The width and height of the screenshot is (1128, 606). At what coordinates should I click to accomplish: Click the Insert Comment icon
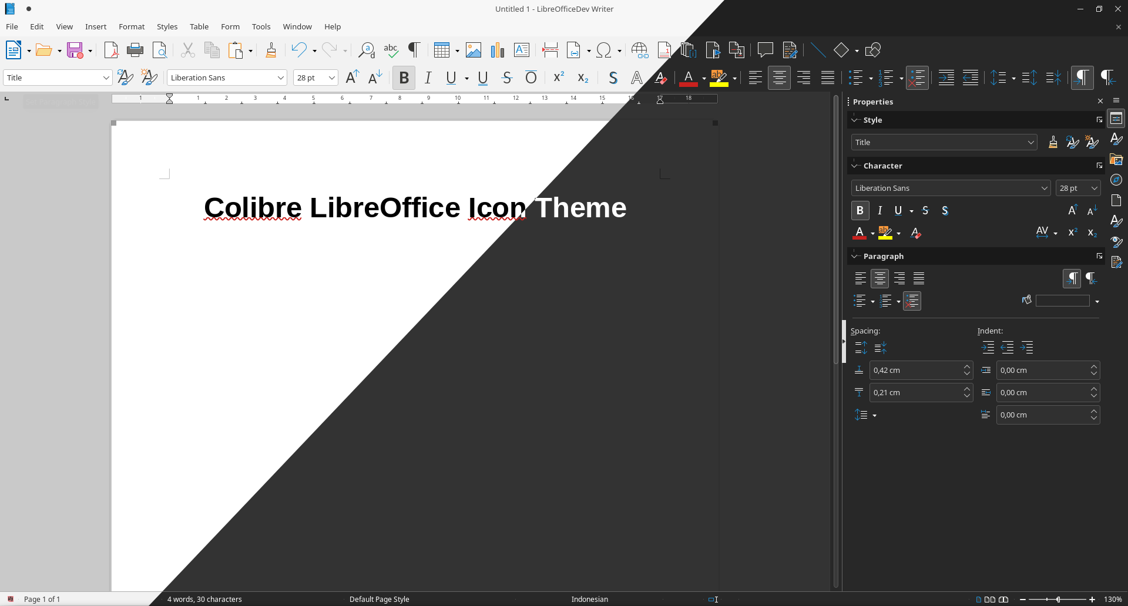click(x=765, y=51)
